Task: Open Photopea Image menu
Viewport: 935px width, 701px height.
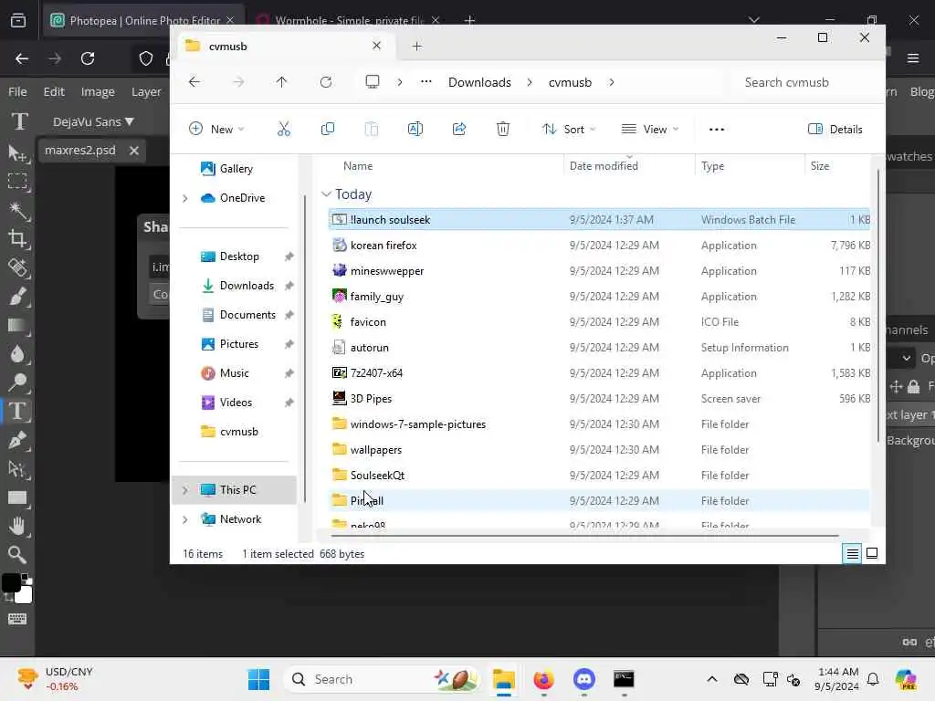Action: [98, 92]
